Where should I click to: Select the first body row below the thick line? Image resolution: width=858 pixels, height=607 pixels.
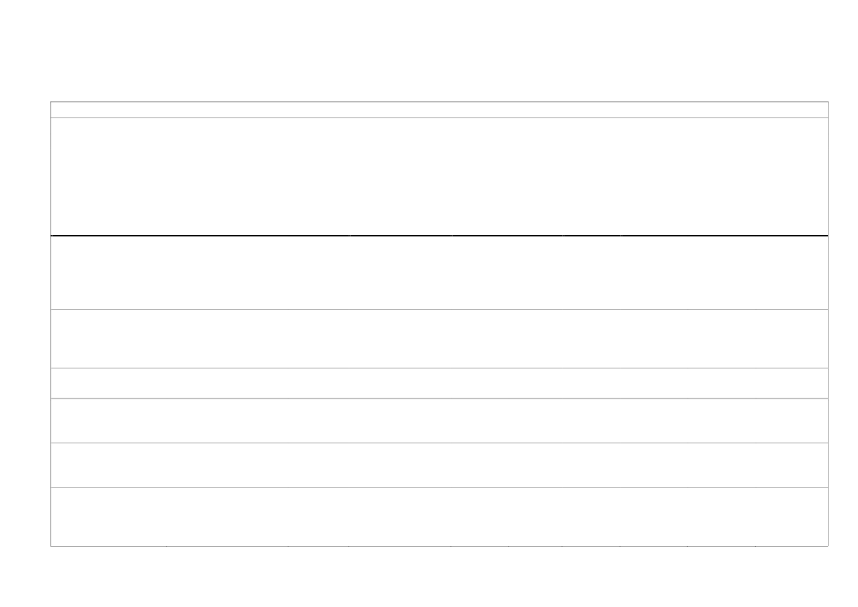click(x=439, y=272)
